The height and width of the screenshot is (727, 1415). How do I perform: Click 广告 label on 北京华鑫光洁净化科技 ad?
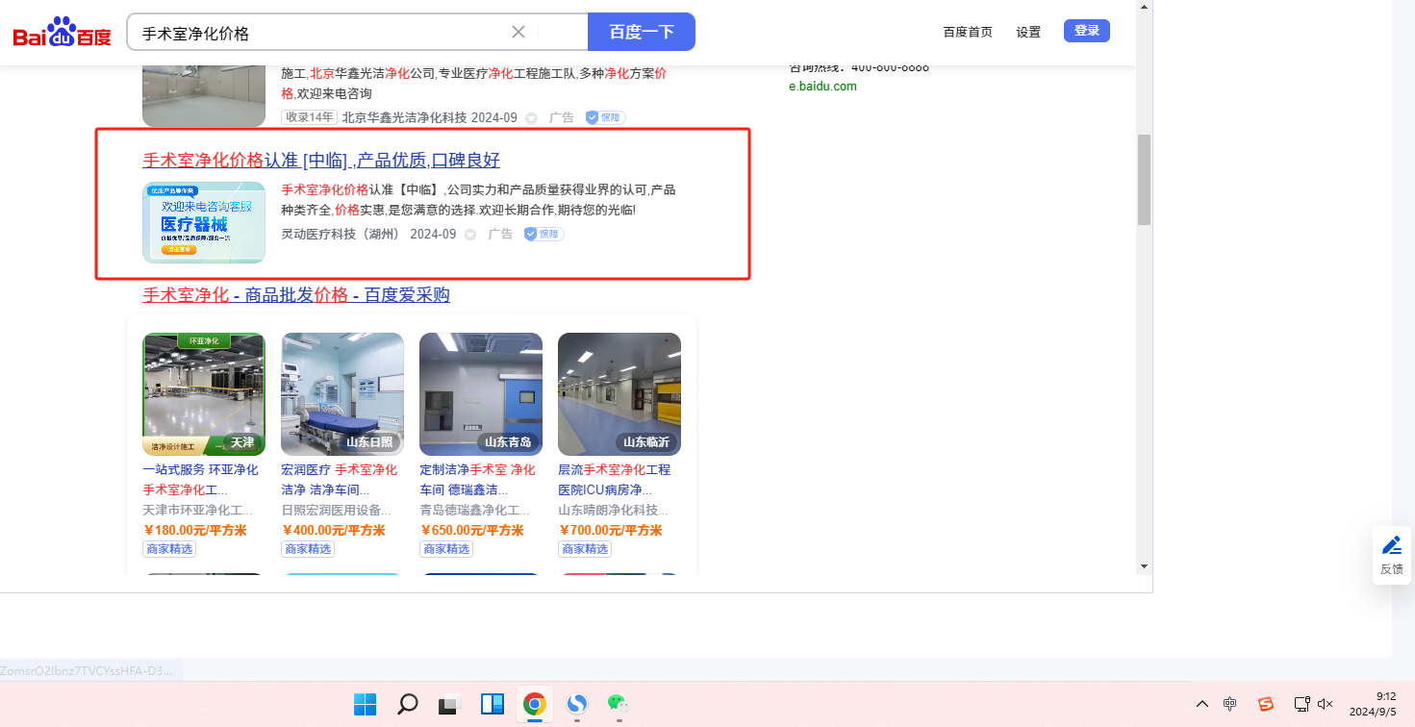point(562,117)
